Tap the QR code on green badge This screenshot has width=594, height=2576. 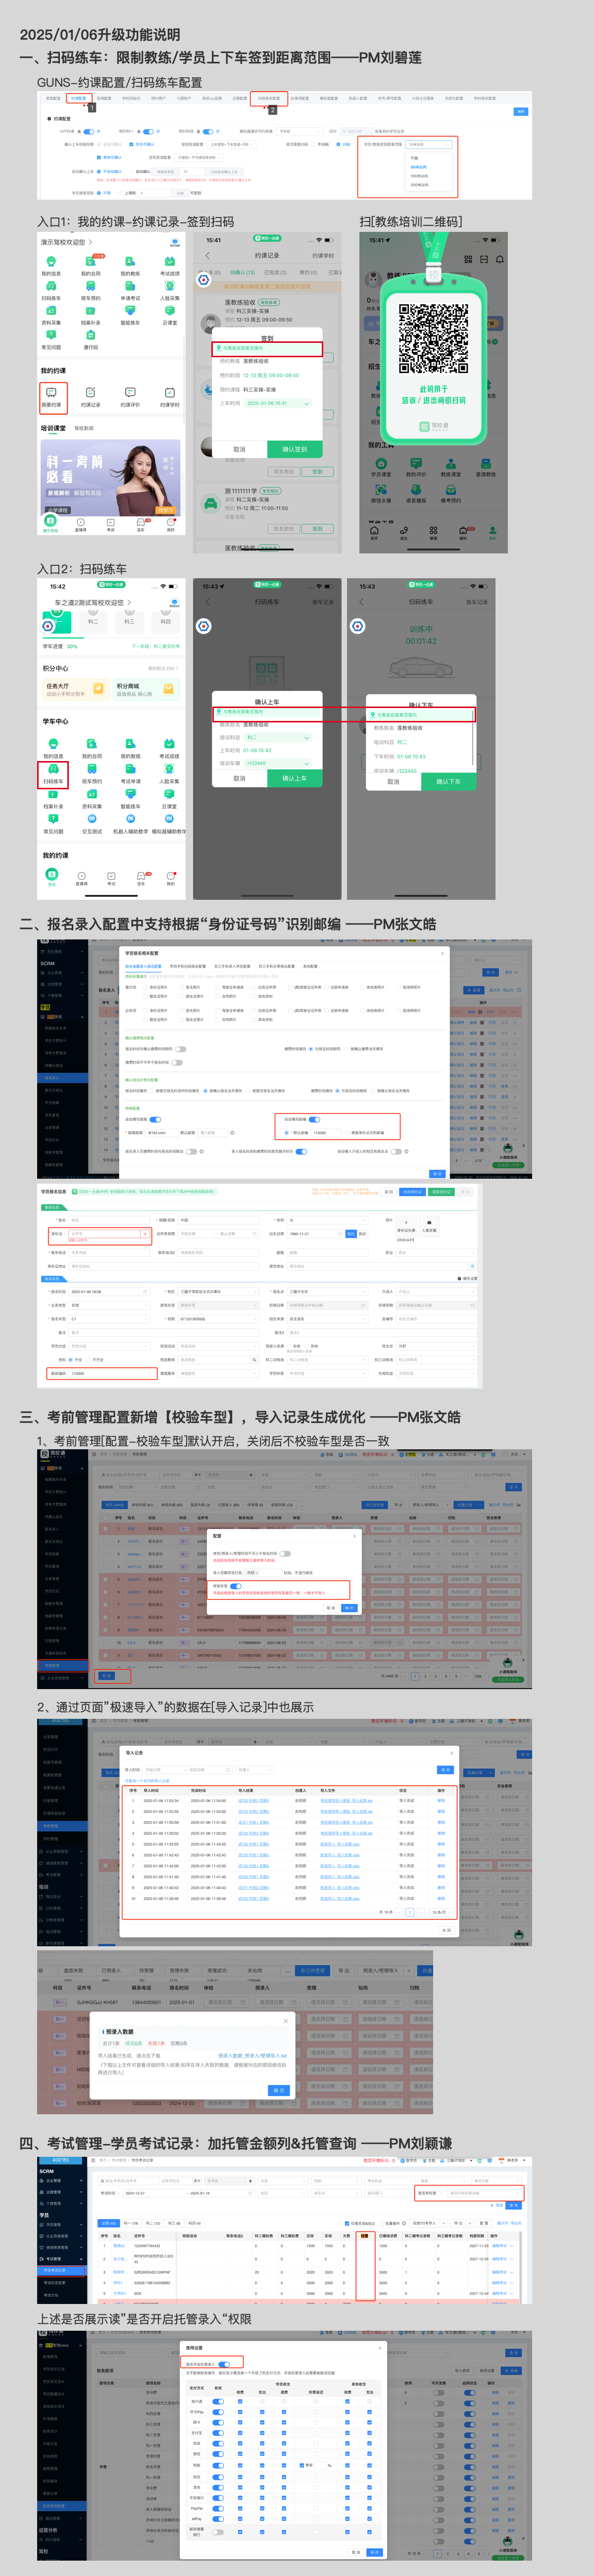click(433, 339)
